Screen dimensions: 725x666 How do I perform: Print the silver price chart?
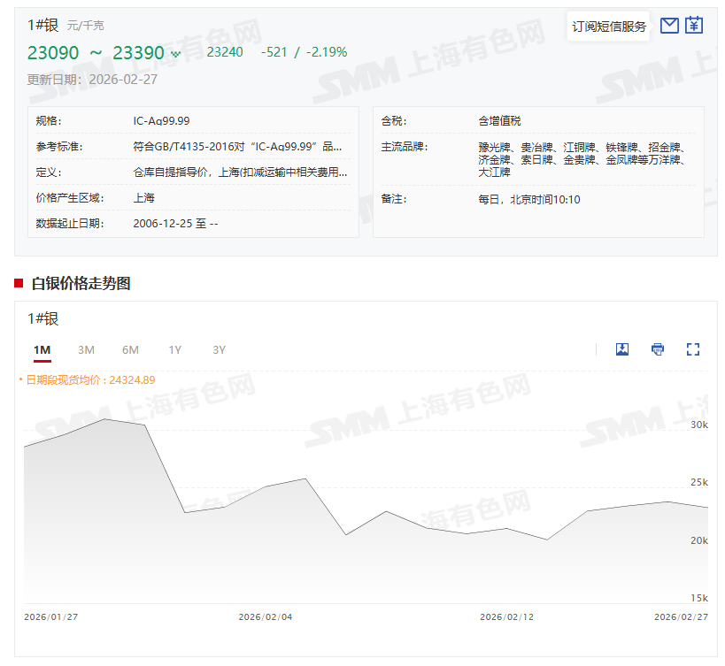click(658, 349)
